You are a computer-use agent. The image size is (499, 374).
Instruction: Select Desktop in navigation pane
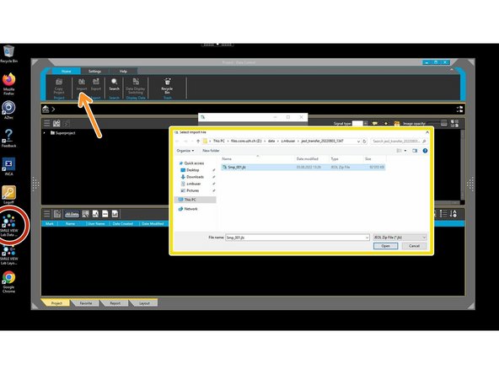tap(190, 170)
